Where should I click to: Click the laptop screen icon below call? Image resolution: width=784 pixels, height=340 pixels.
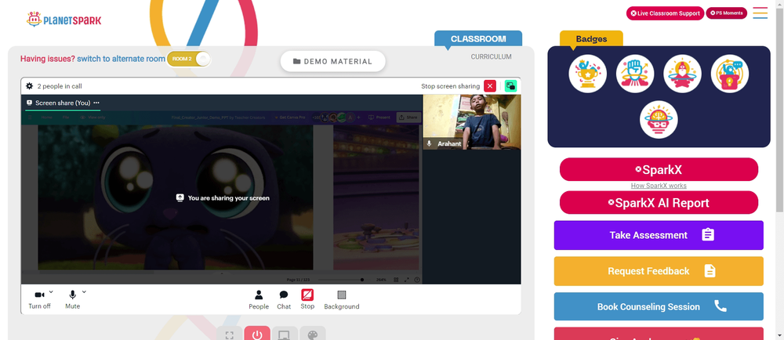pos(285,335)
